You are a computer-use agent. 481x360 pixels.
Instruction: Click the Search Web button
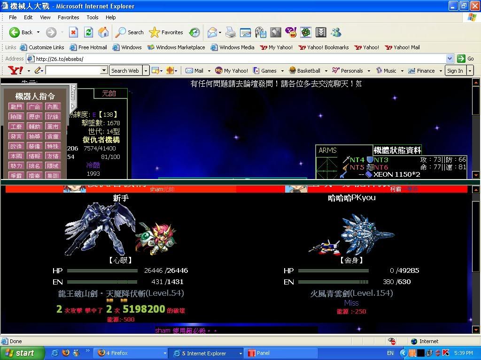tap(125, 71)
